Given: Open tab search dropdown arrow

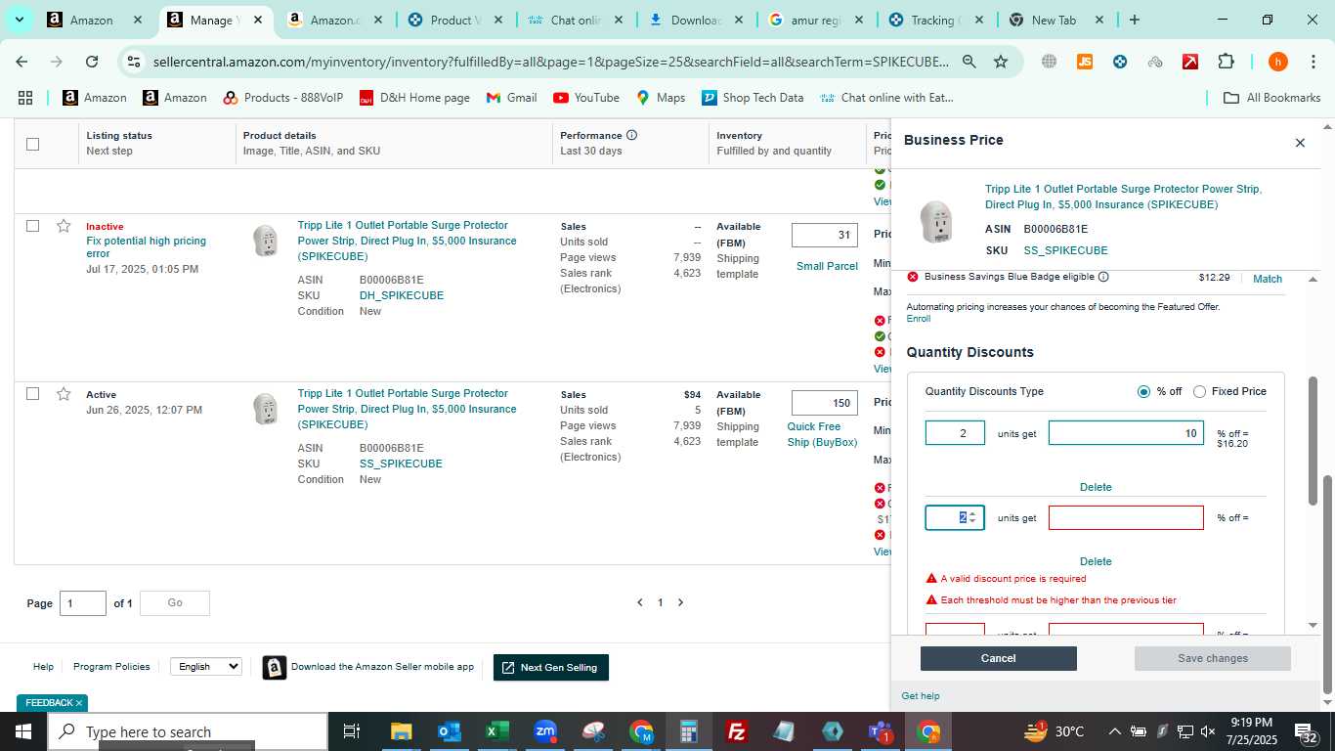Looking at the screenshot, I should (19, 20).
